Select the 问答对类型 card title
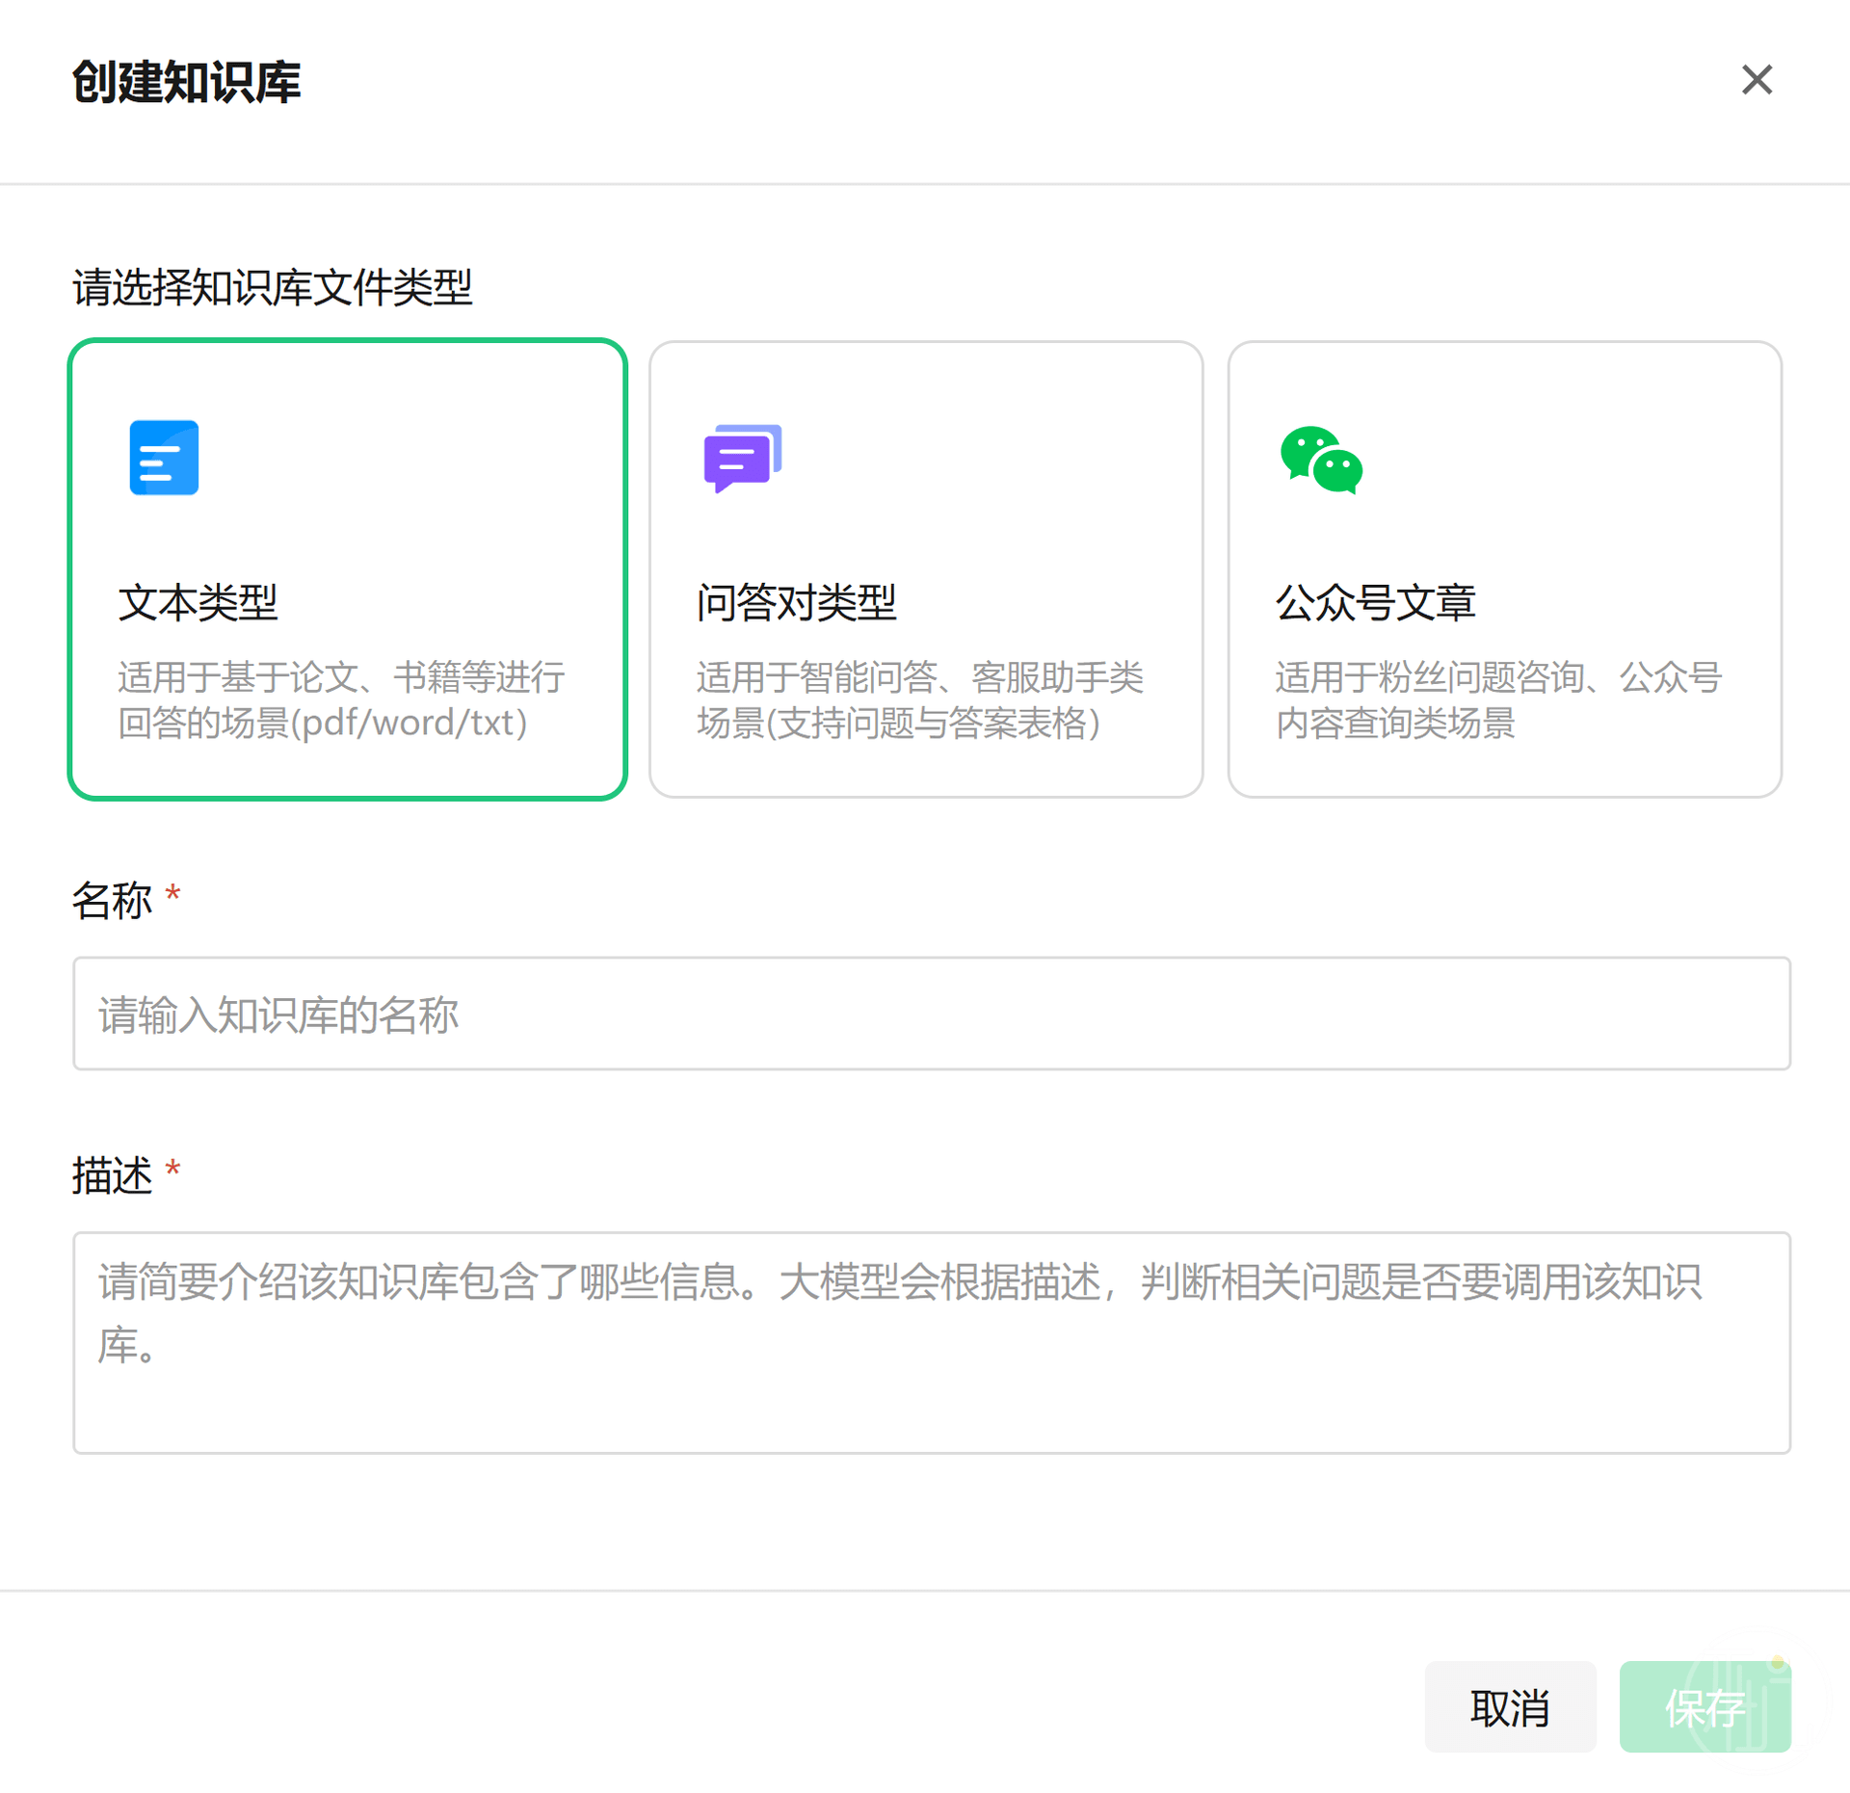 point(796,603)
